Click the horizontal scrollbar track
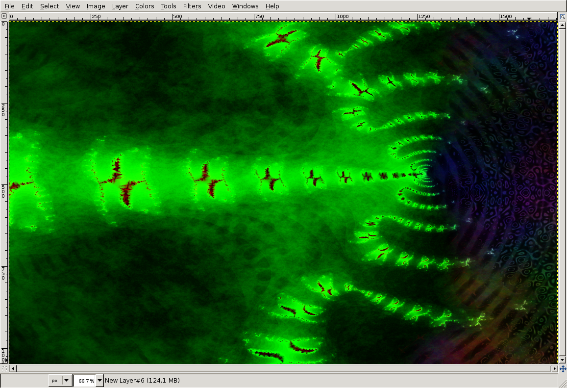 tap(283, 368)
